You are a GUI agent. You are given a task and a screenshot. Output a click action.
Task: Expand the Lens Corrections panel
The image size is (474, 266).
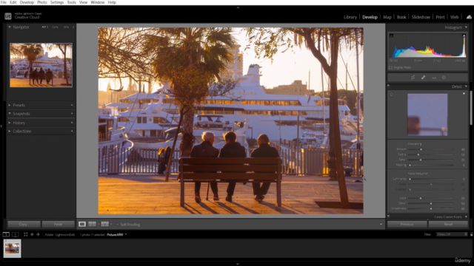pyautogui.click(x=466, y=216)
